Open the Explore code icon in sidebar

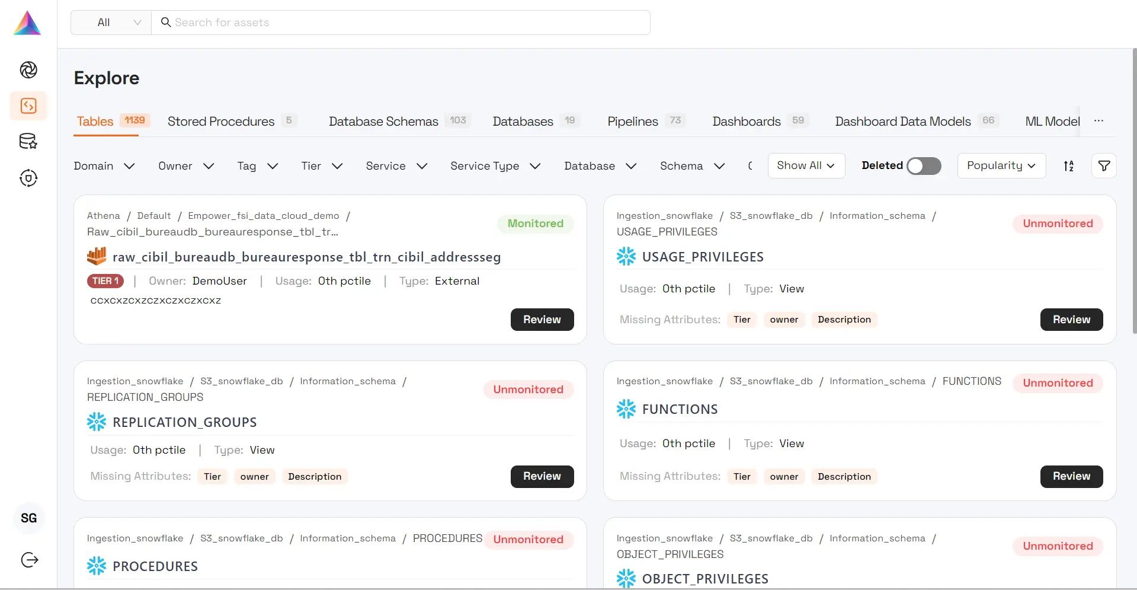pos(28,106)
